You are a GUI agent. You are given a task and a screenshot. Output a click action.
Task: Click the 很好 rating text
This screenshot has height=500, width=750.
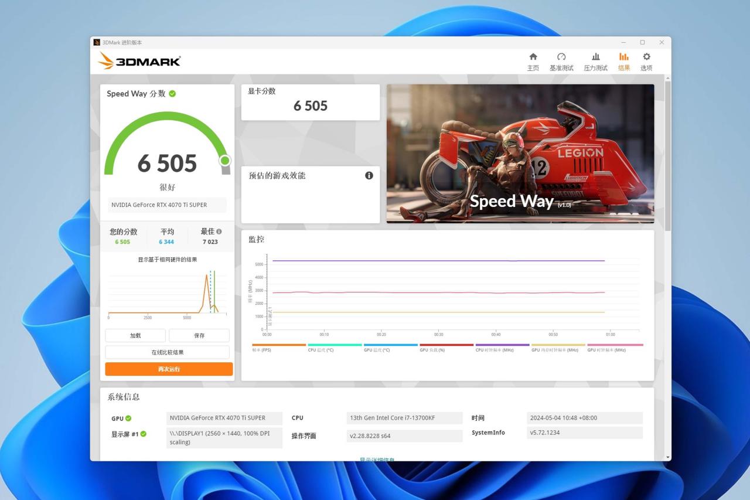tap(168, 188)
